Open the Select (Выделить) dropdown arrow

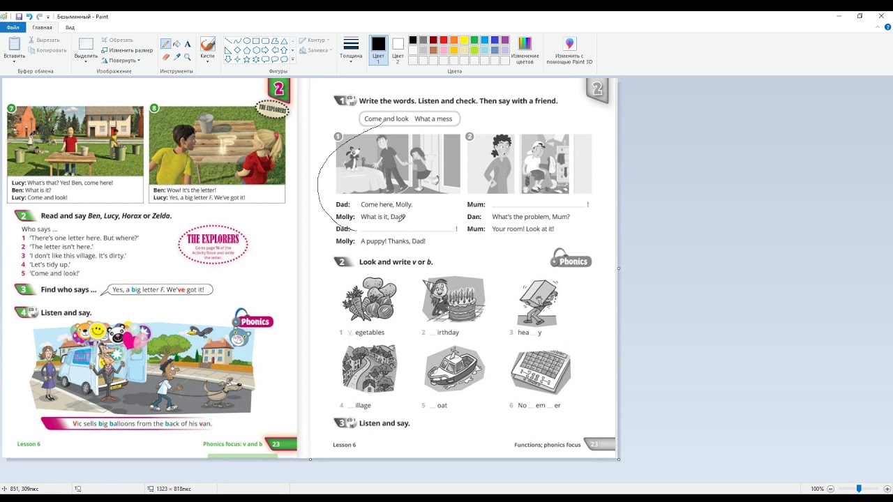pos(86,61)
